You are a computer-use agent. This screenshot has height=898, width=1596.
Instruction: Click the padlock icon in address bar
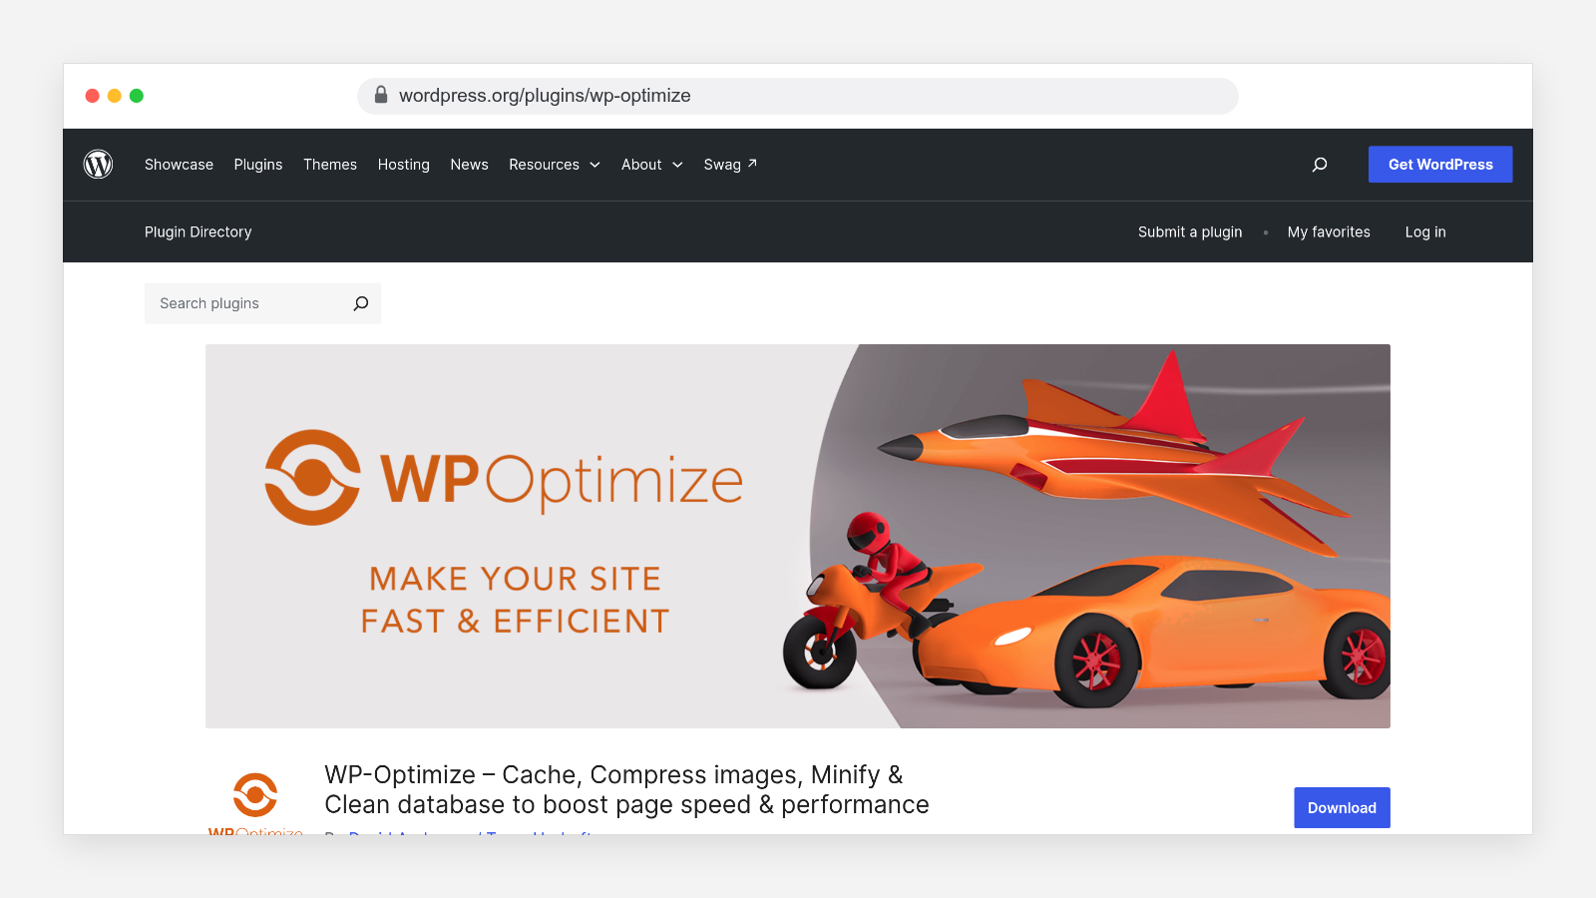pos(380,95)
